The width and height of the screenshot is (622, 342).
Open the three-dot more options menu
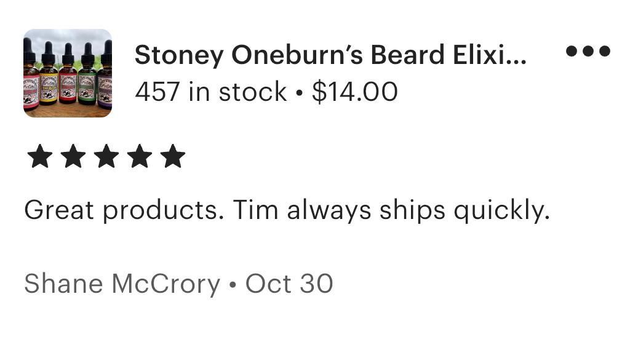point(588,51)
